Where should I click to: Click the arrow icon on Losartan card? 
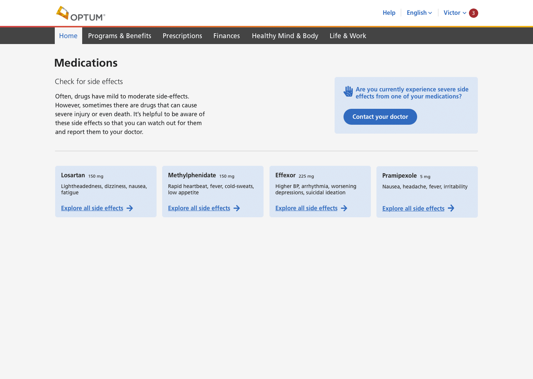point(130,208)
